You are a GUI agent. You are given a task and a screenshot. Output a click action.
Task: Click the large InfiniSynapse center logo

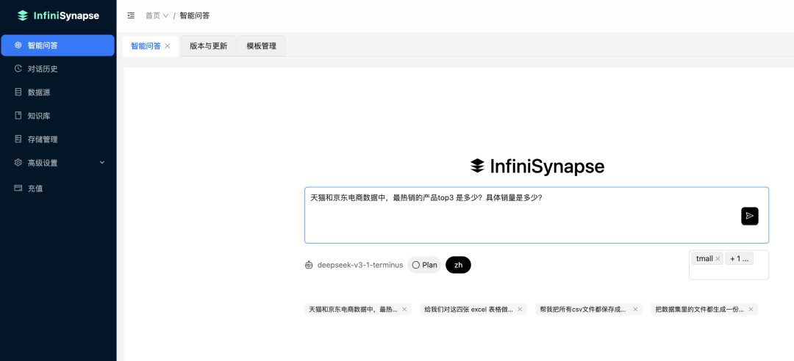[x=537, y=167]
